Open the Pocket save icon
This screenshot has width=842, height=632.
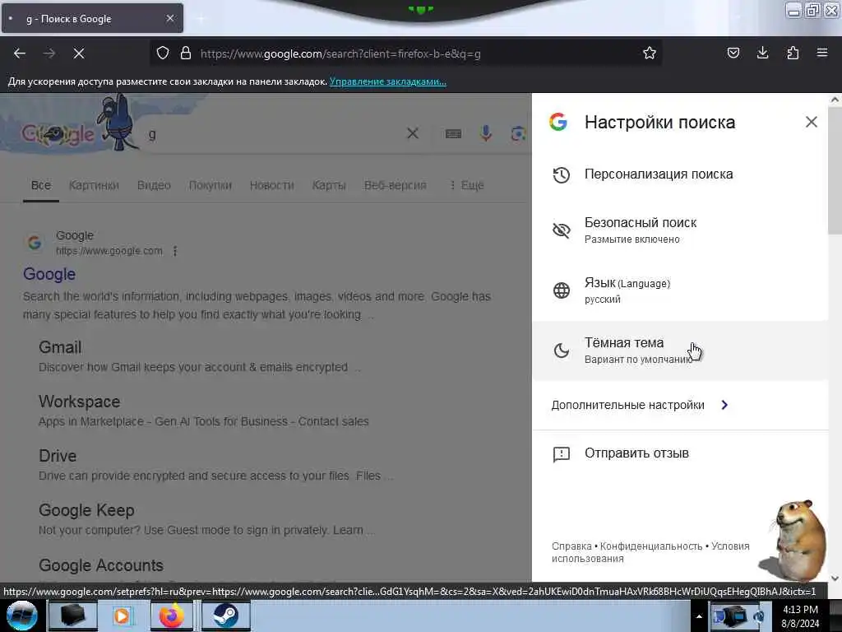[733, 53]
